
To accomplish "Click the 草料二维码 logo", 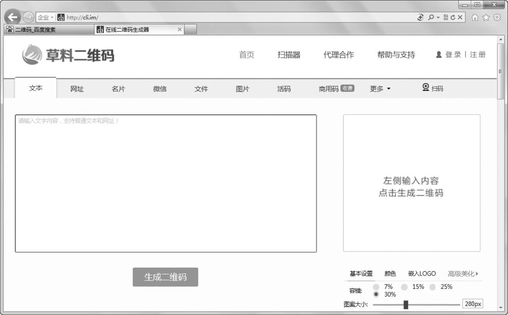I will pos(68,55).
